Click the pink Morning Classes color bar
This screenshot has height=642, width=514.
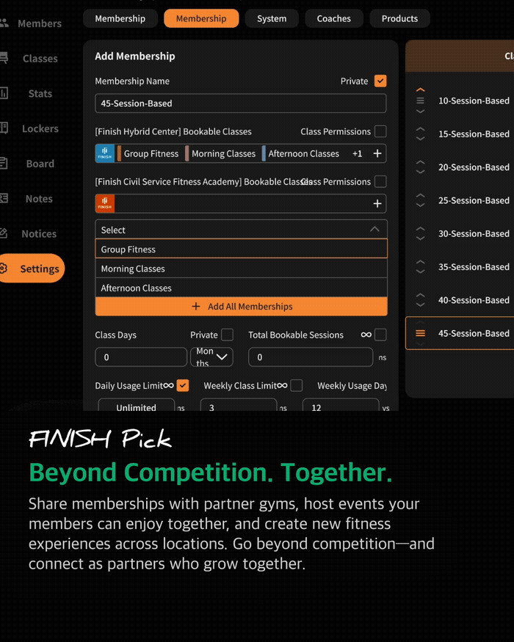click(187, 153)
